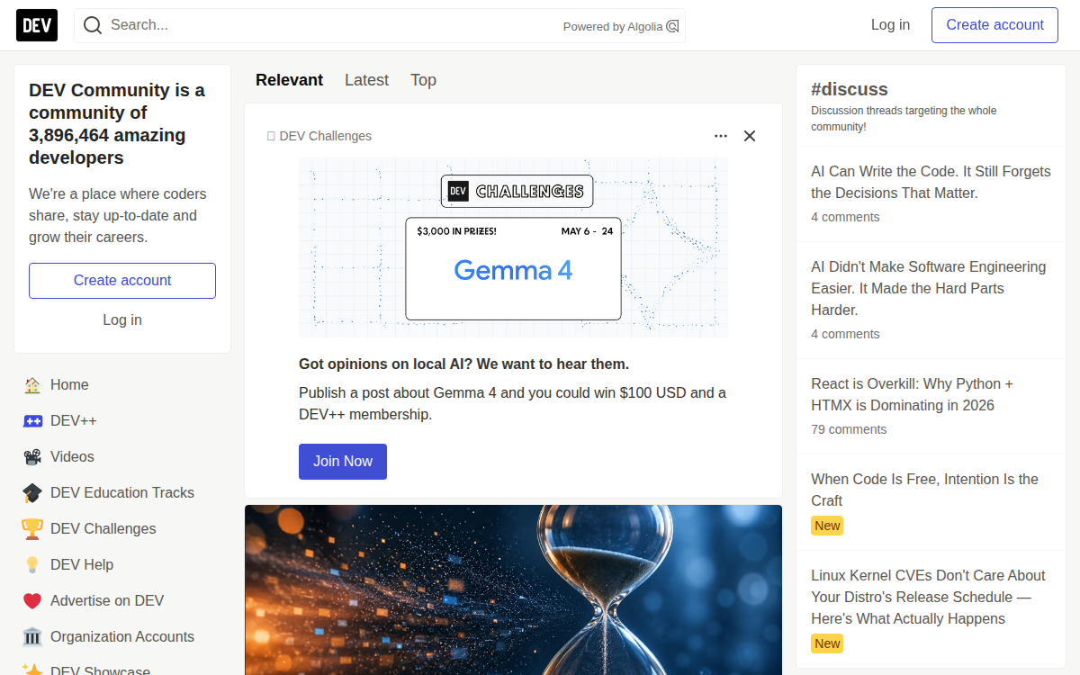Open Advertise on DEV link
This screenshot has height=675, width=1080.
[122, 601]
